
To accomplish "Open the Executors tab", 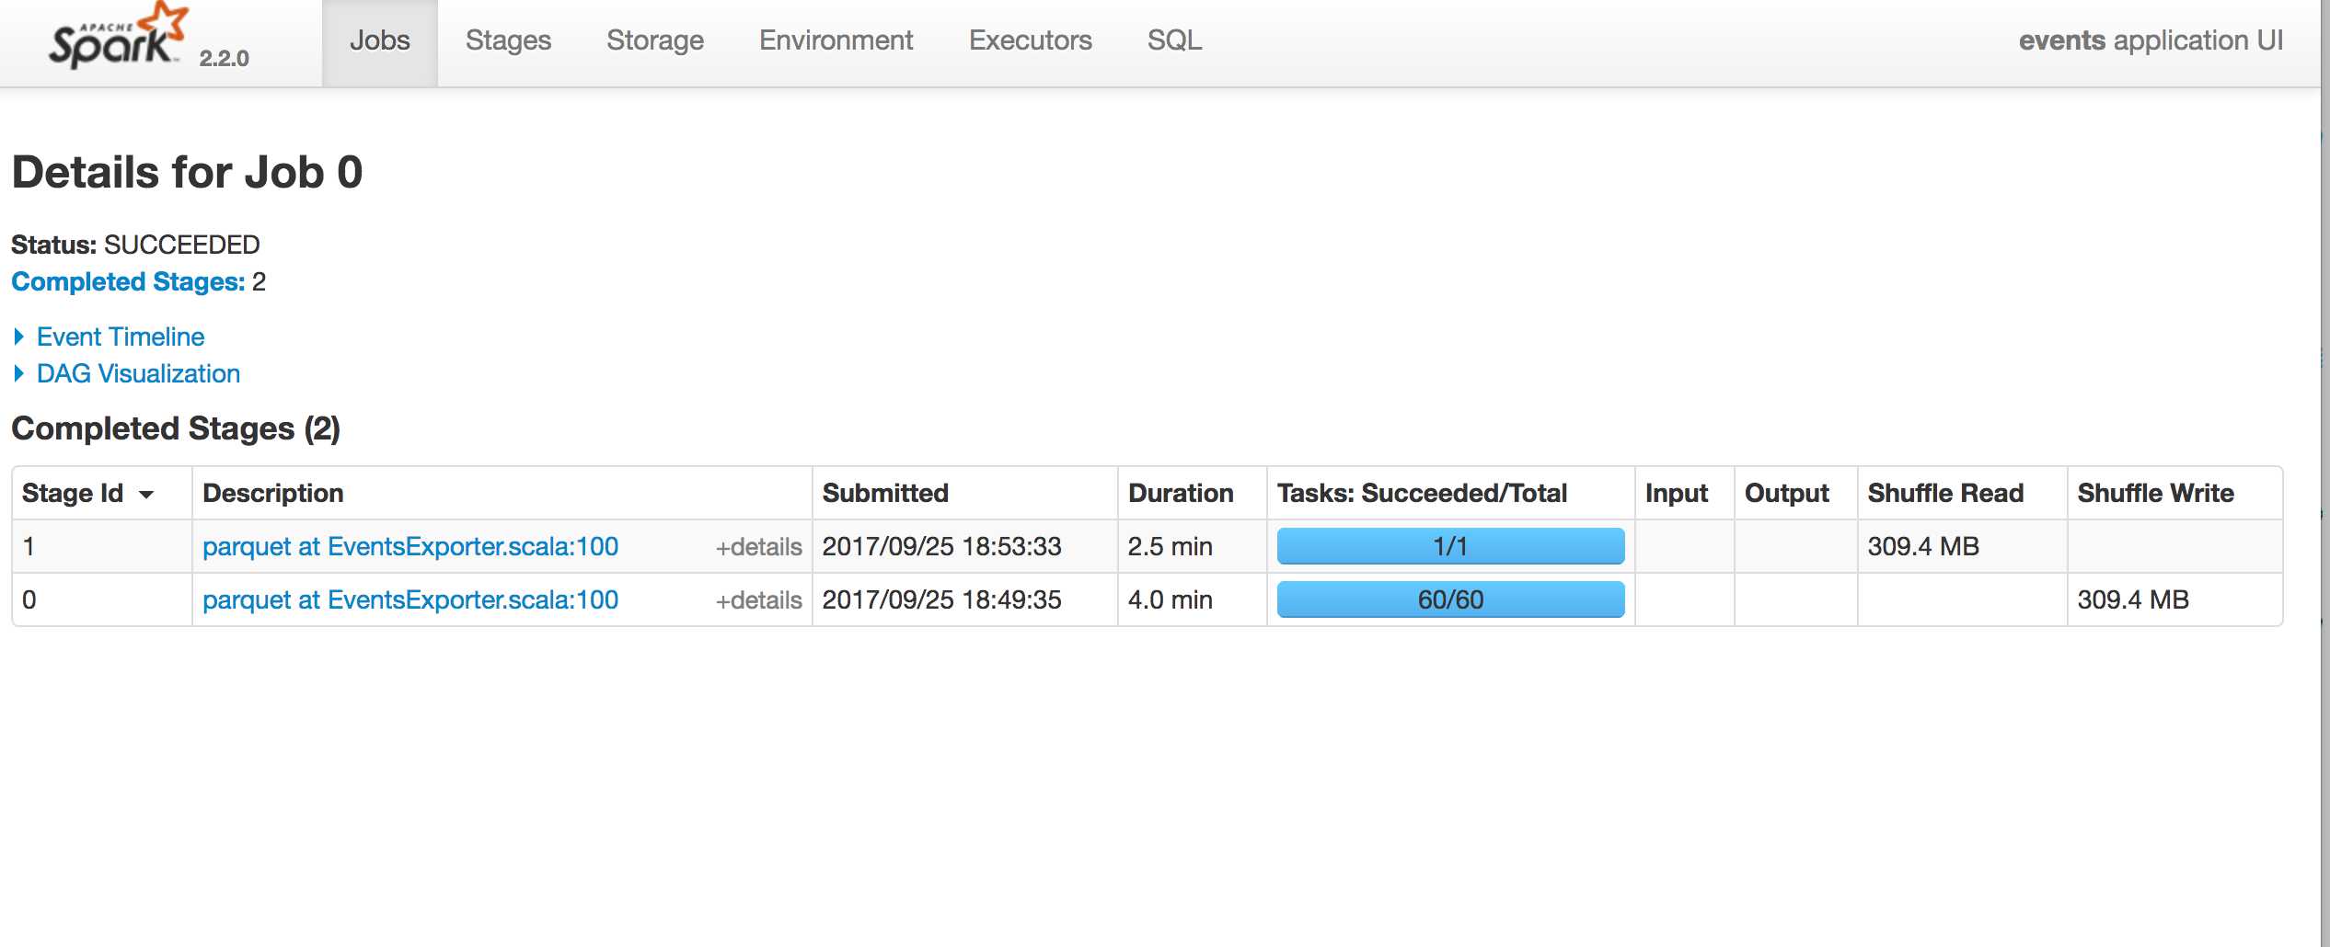I will [x=1031, y=40].
